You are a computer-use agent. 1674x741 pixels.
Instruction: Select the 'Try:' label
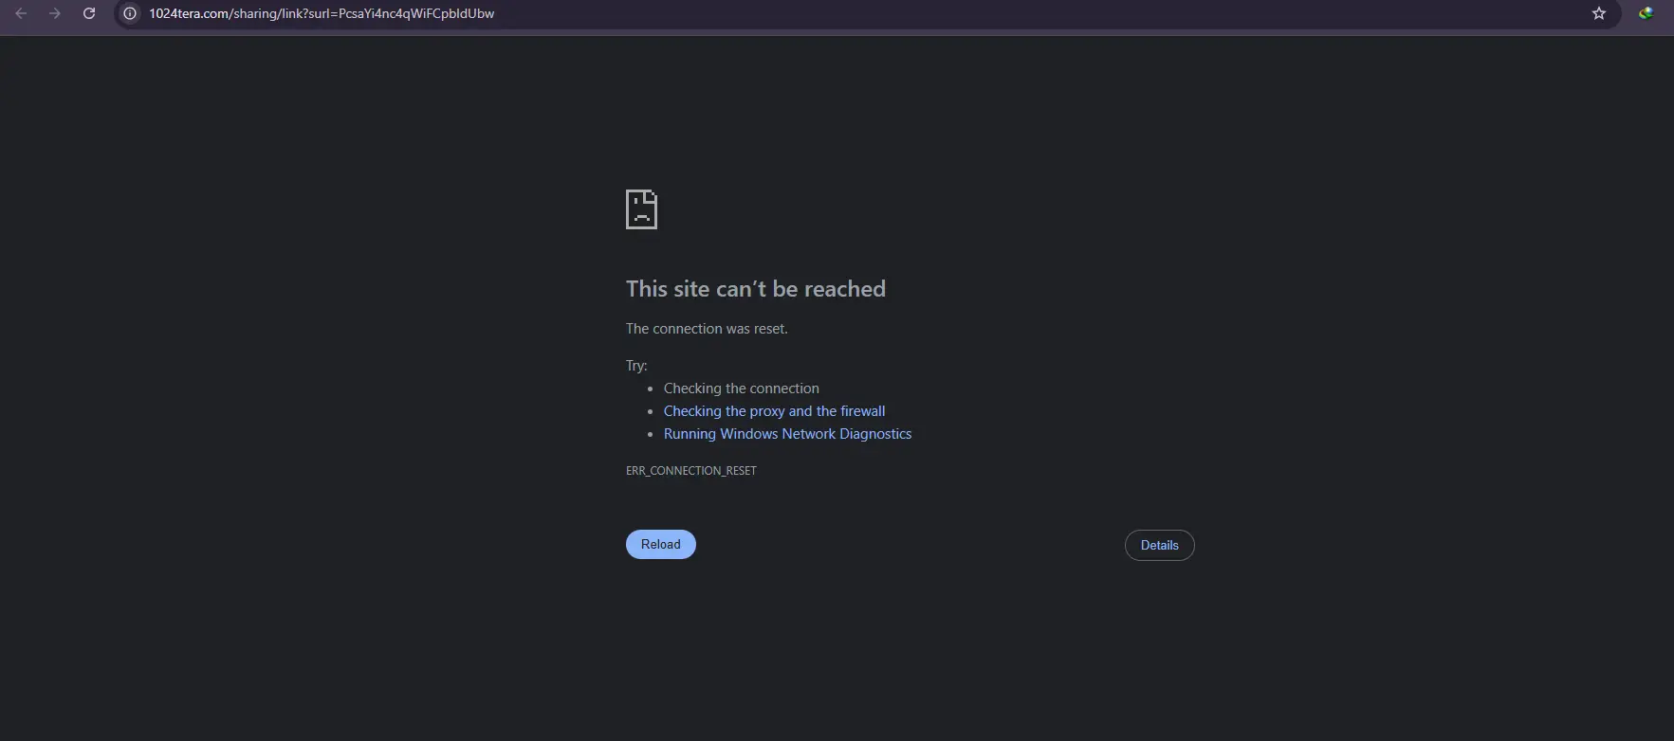[636, 366]
